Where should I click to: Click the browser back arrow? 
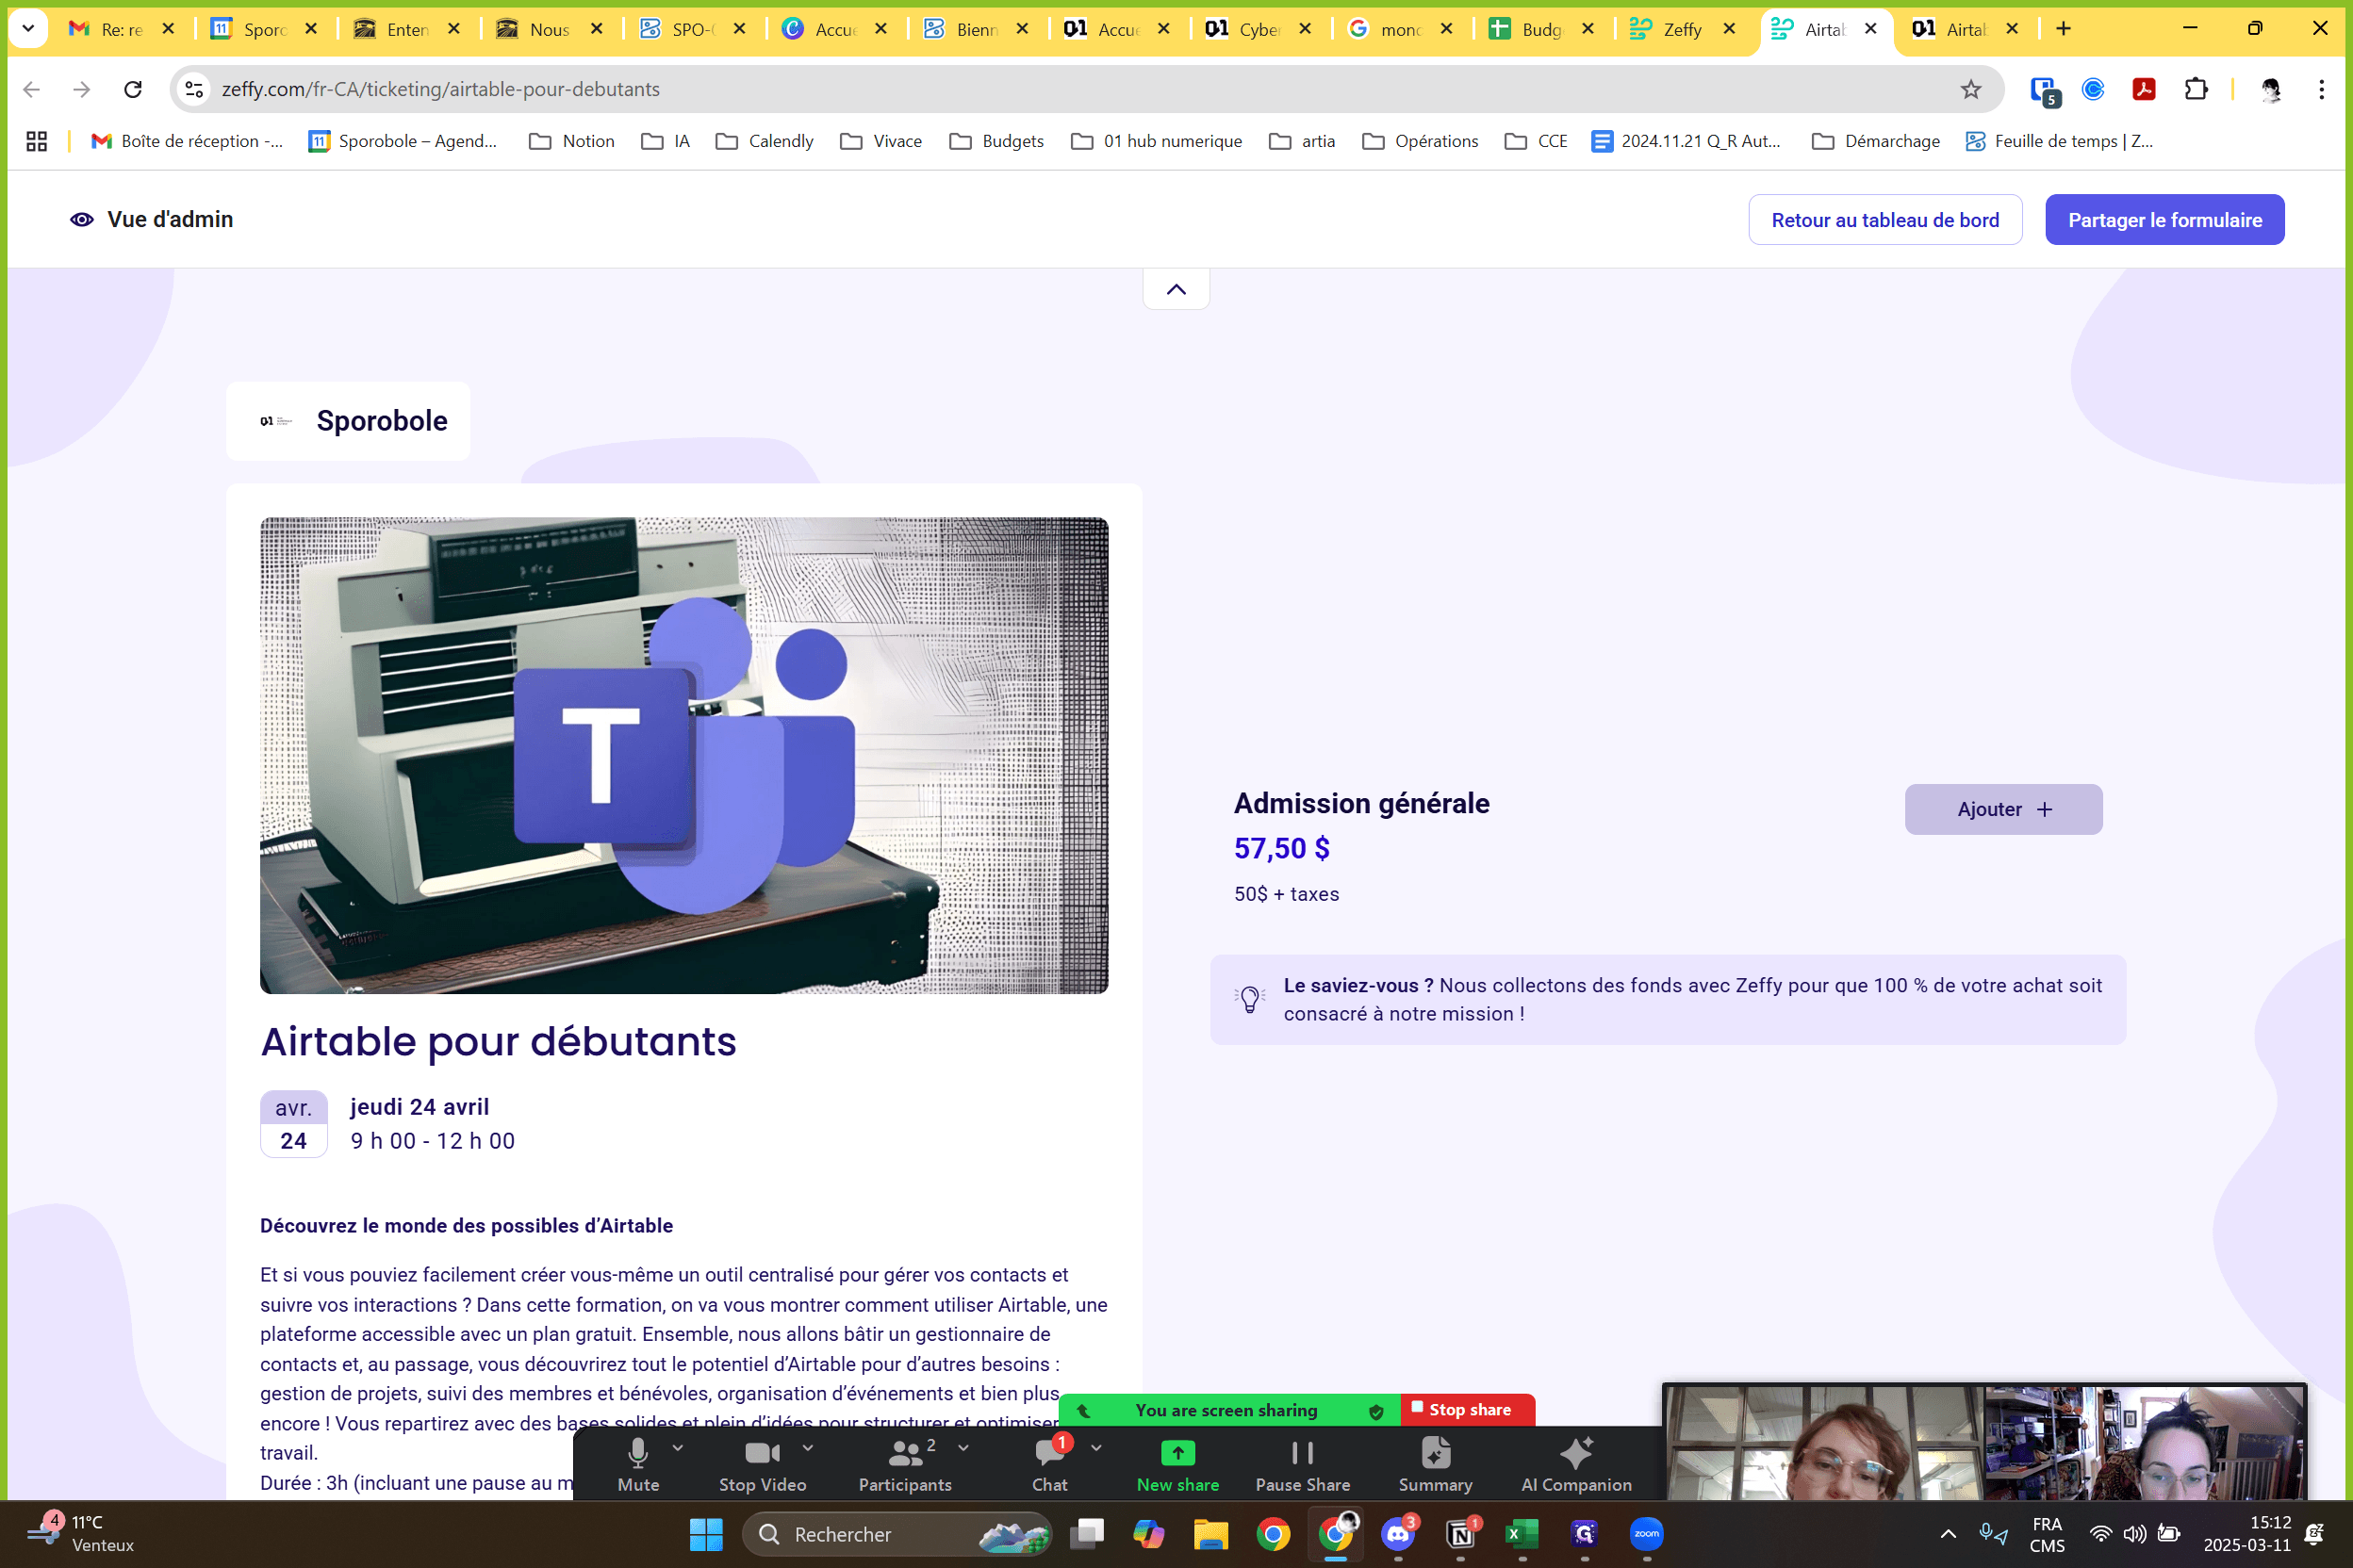pyautogui.click(x=32, y=89)
